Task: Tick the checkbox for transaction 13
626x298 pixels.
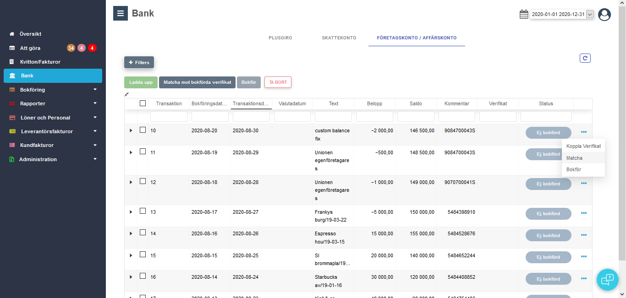Action: click(143, 211)
